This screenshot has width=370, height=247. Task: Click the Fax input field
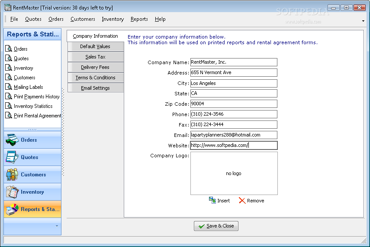[234, 124]
